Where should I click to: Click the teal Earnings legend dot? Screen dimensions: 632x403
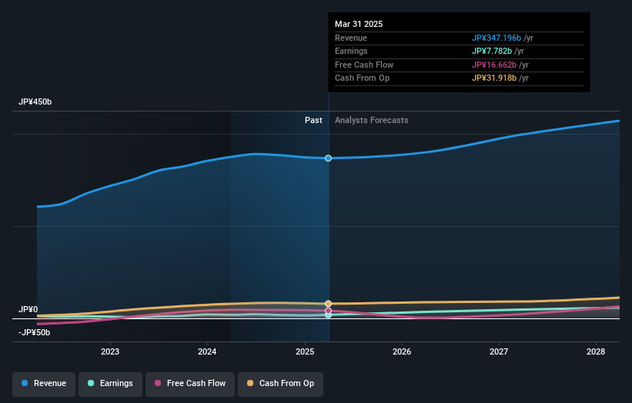pos(91,383)
